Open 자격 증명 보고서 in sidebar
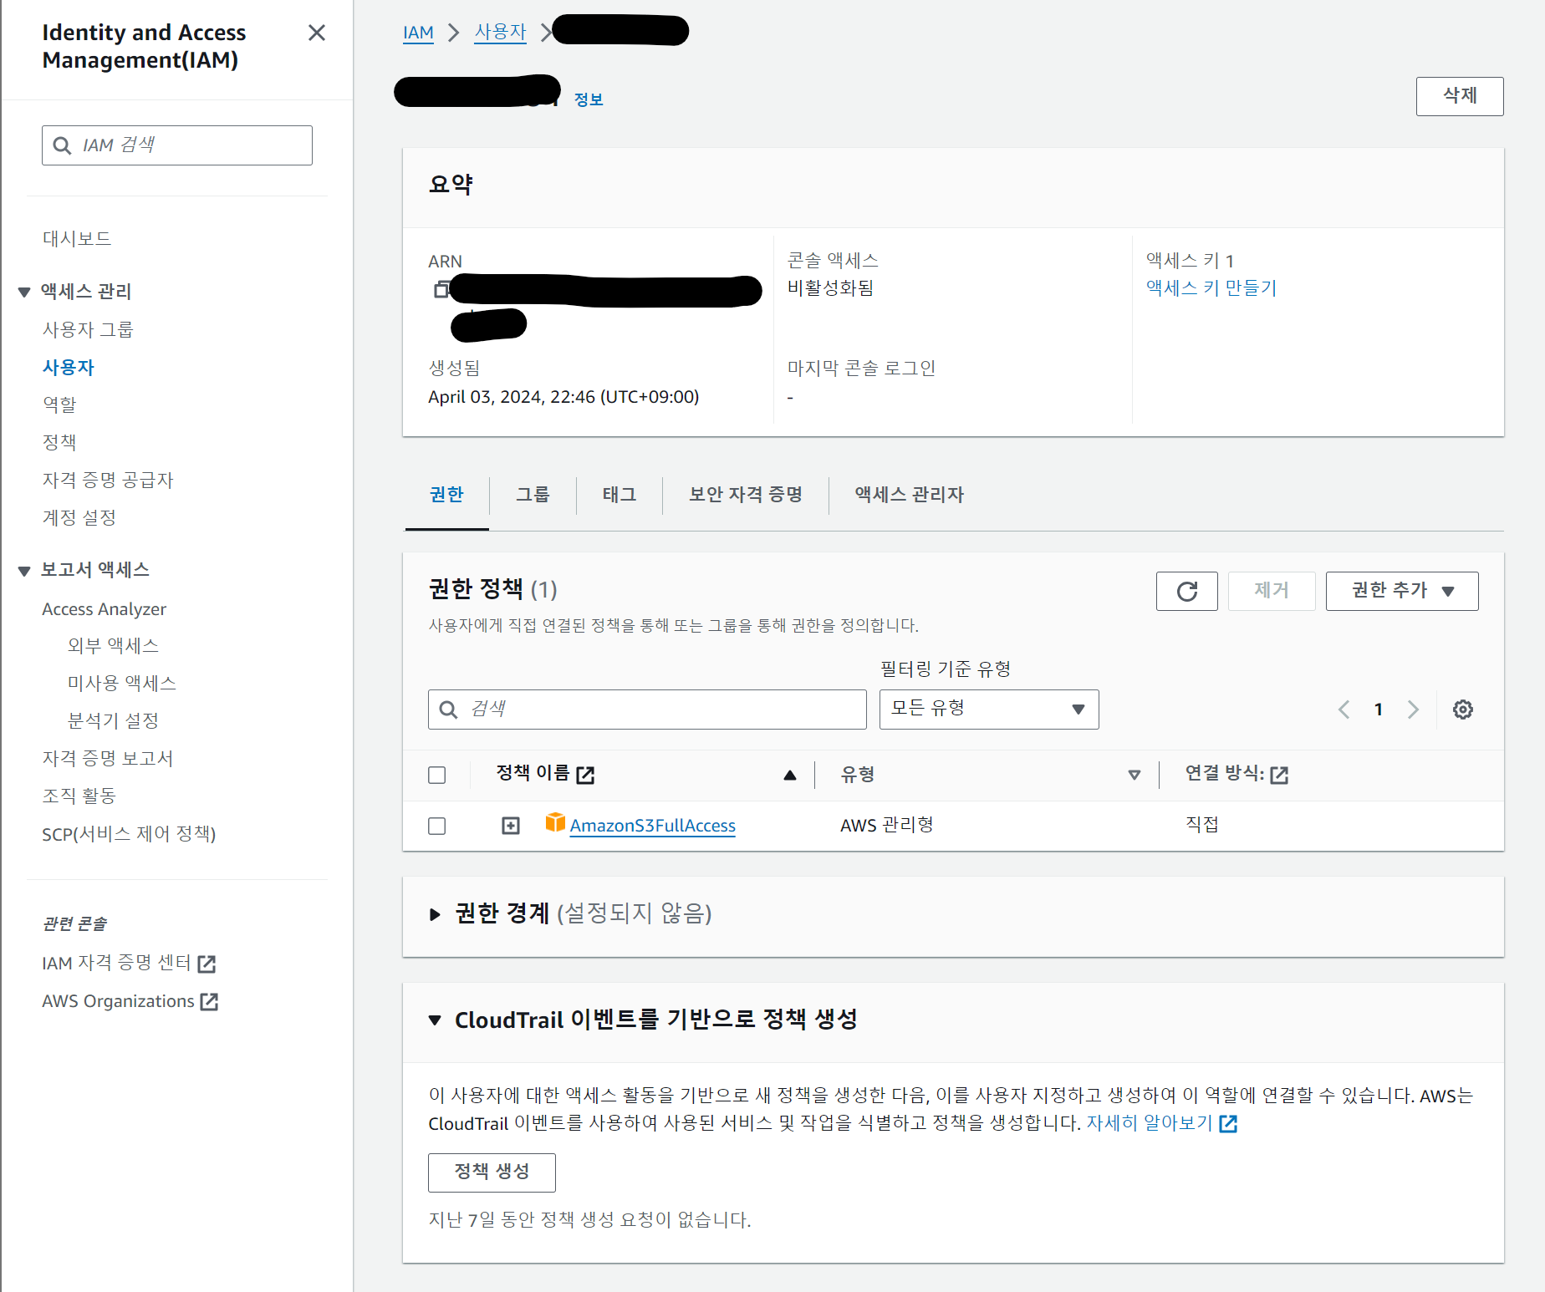Screen dimensions: 1545x1292 (x=108, y=759)
